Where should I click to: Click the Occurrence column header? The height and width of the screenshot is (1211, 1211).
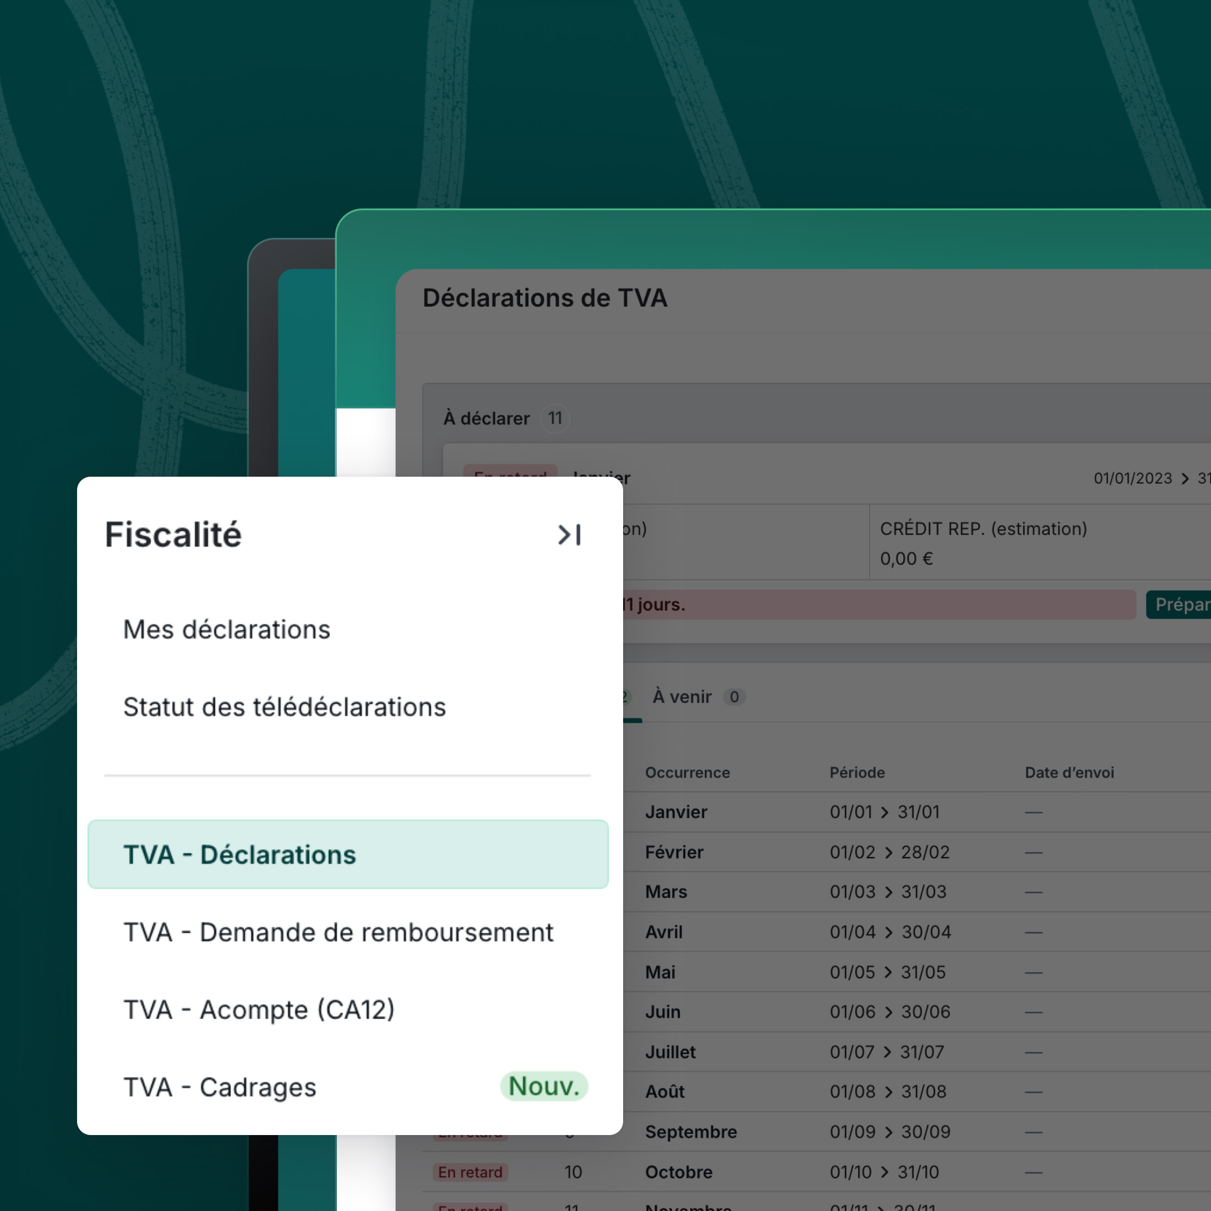(x=688, y=772)
